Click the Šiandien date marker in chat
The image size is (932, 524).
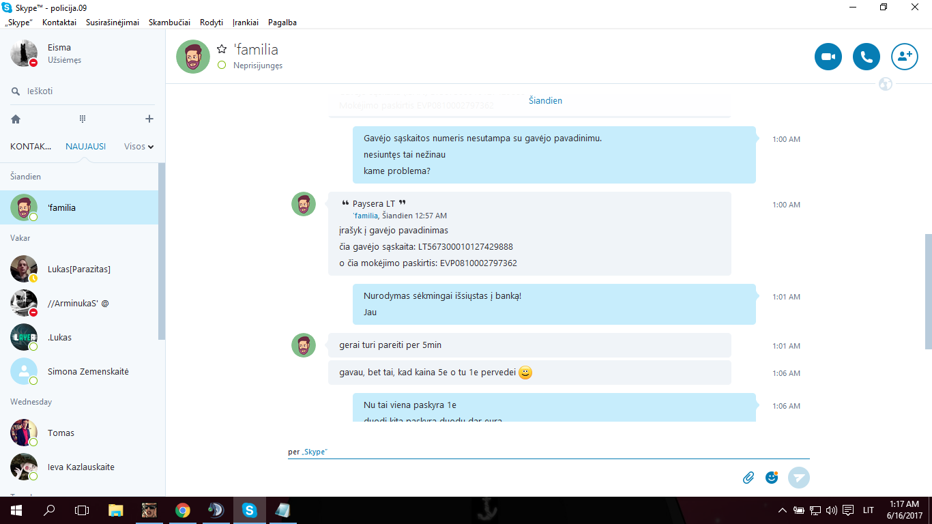tap(545, 100)
